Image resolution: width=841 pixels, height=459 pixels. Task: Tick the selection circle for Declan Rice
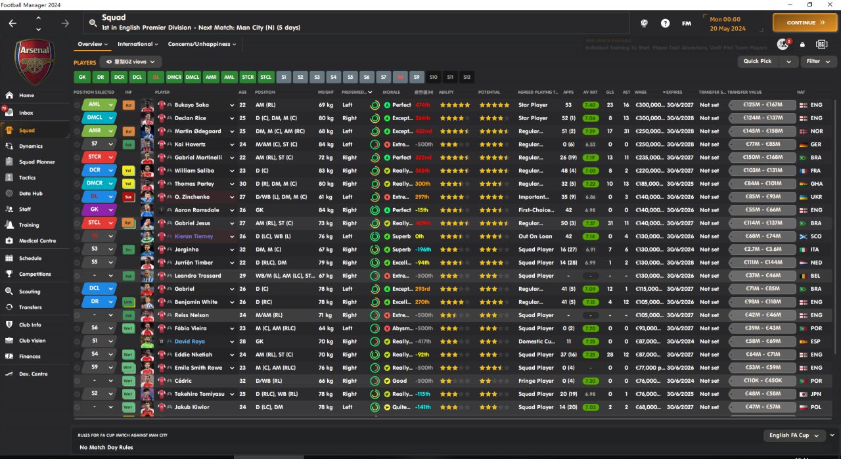pos(78,118)
